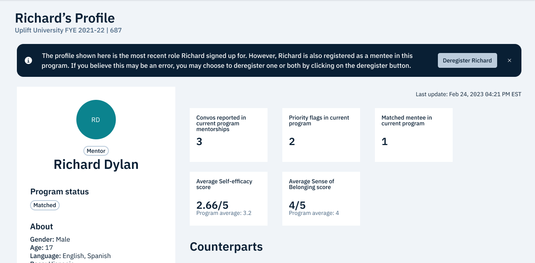
Task: Click the Richard's Profile page heading
Action: click(65, 18)
